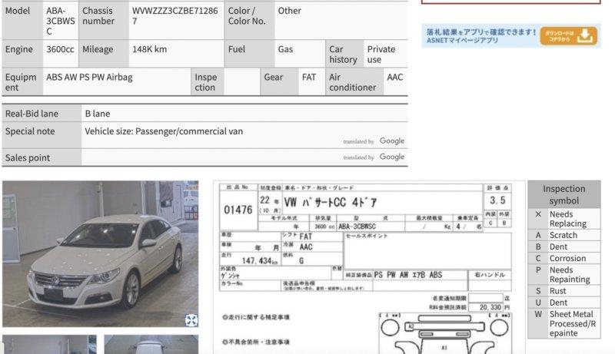The width and height of the screenshot is (615, 354).
Task: Click the fullscreen expand icon on car photo
Action: point(191,320)
